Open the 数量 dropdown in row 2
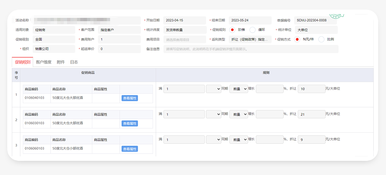The image size is (386, 175). click(238, 114)
